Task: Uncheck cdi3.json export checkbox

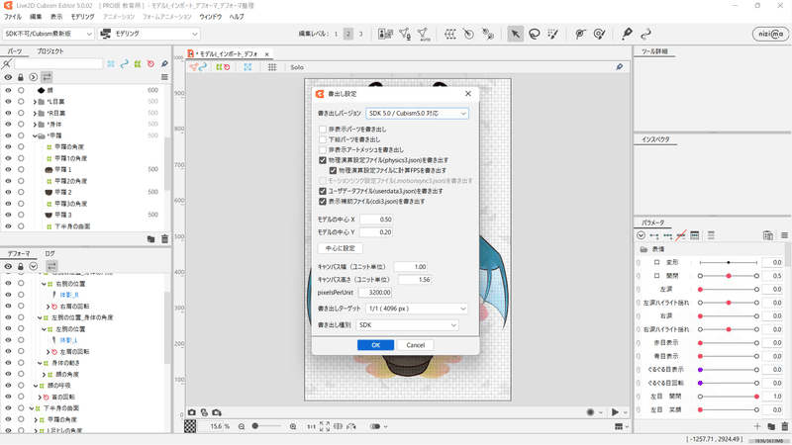Action: coord(323,202)
